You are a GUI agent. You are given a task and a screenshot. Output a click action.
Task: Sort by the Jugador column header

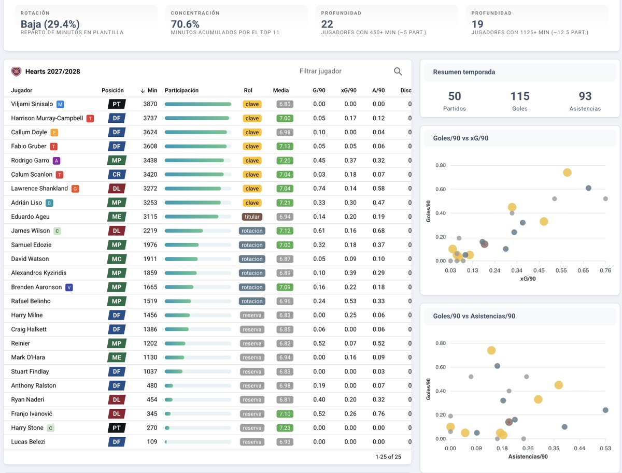click(x=22, y=90)
